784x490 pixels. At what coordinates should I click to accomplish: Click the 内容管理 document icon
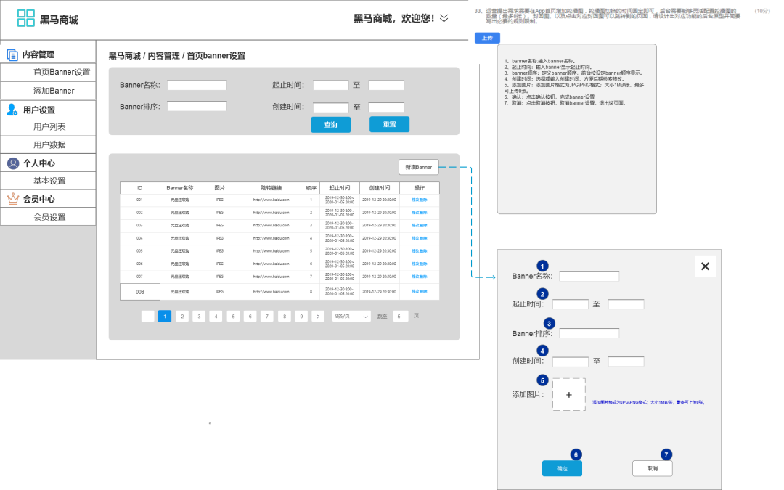click(12, 54)
